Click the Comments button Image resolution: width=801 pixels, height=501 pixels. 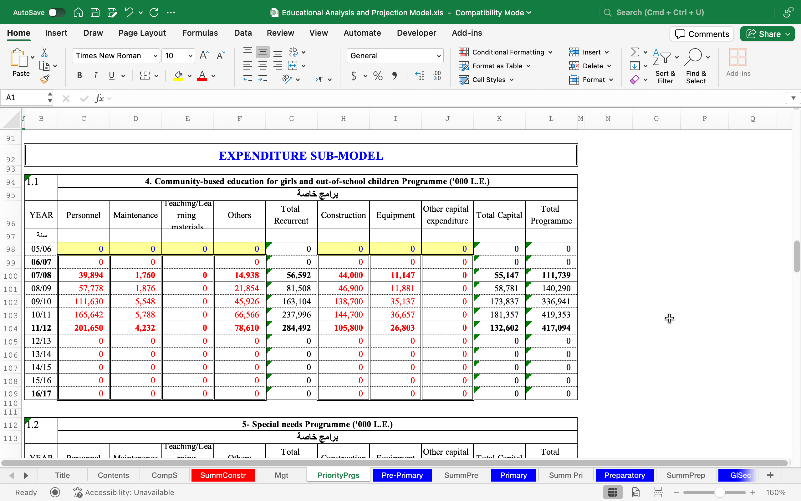(702, 34)
